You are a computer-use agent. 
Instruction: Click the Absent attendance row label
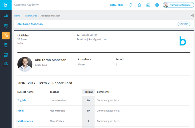[82, 65]
